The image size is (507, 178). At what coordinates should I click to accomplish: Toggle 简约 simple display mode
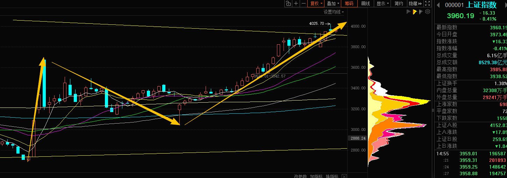pyautogui.click(x=399, y=3)
